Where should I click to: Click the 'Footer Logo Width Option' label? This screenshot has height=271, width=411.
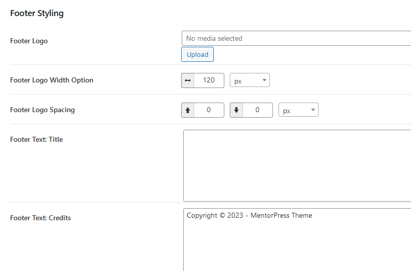point(52,80)
